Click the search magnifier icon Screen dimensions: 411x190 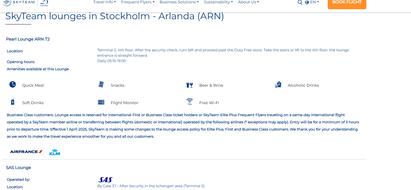coord(300,2)
